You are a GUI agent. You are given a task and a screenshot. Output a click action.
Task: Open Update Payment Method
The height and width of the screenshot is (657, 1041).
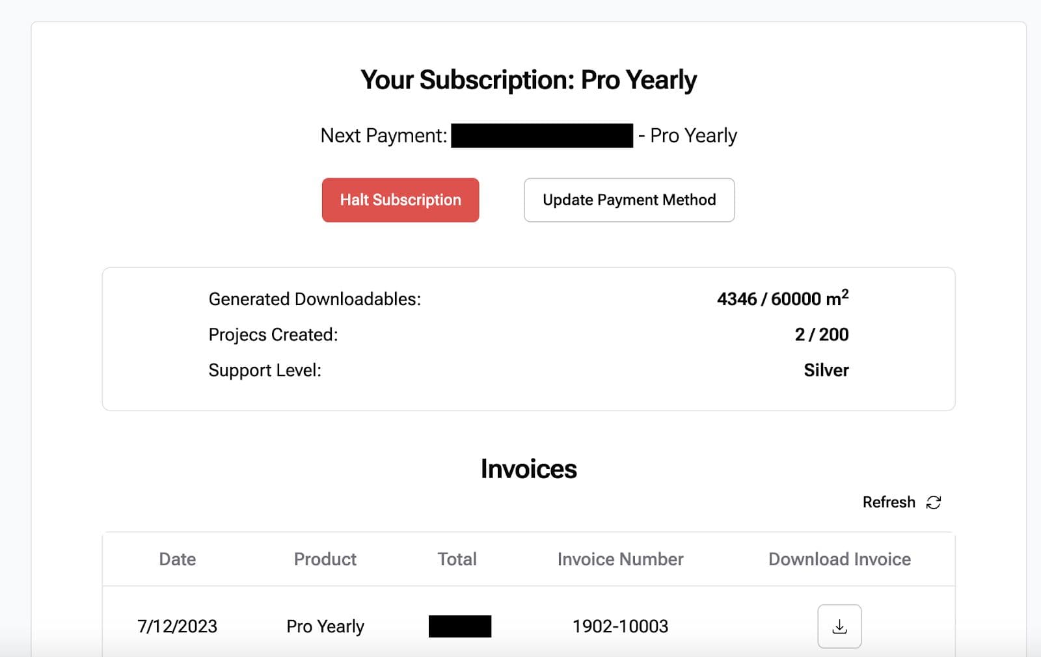629,200
